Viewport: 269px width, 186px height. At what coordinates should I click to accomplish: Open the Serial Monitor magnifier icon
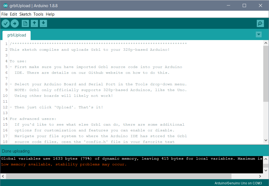tap(260, 23)
